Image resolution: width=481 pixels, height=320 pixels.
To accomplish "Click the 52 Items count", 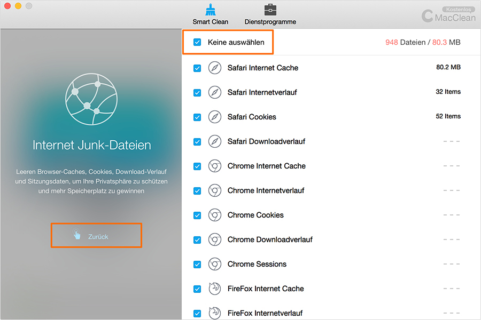I will click(448, 116).
